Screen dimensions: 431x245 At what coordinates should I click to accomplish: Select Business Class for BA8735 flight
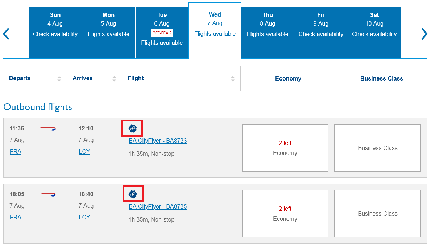point(377,214)
